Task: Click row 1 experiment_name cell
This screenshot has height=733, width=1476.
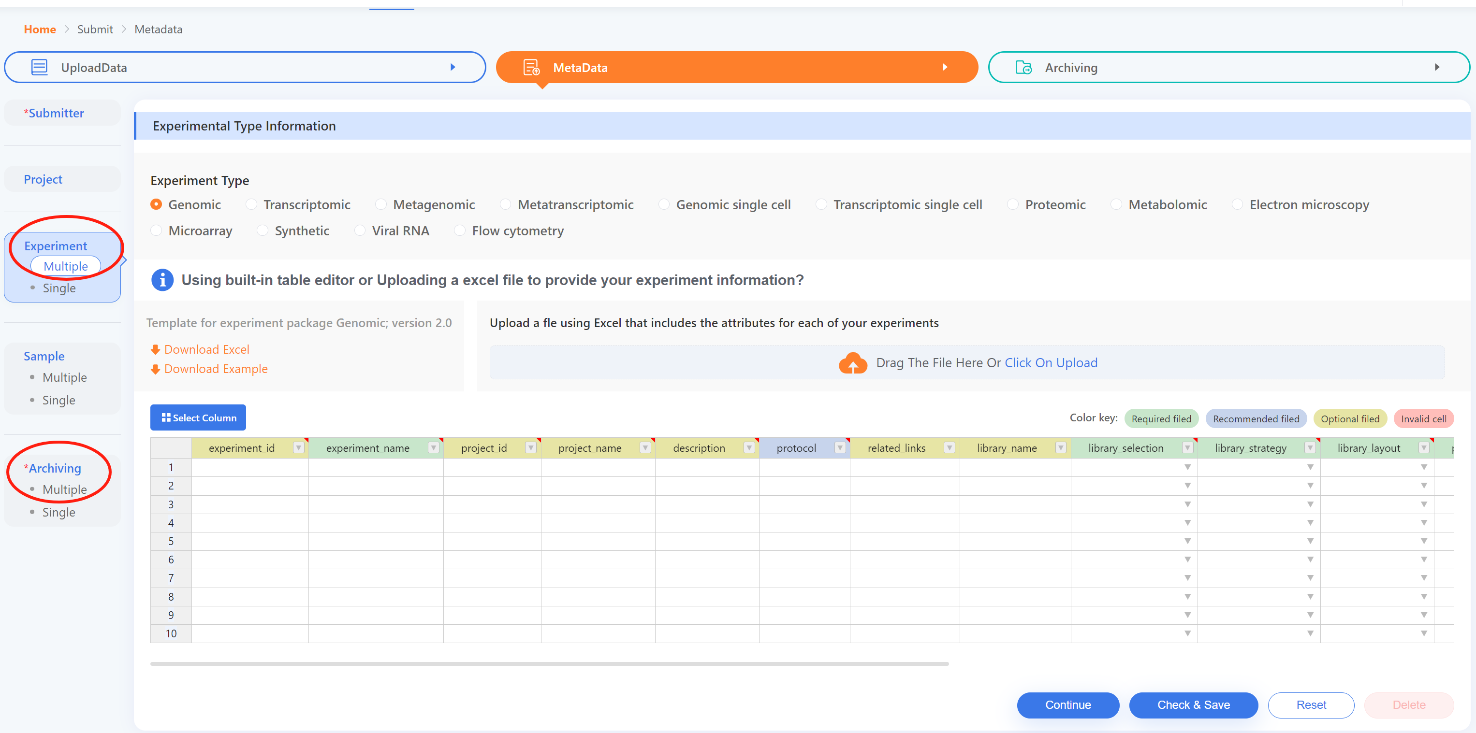Action: point(375,467)
